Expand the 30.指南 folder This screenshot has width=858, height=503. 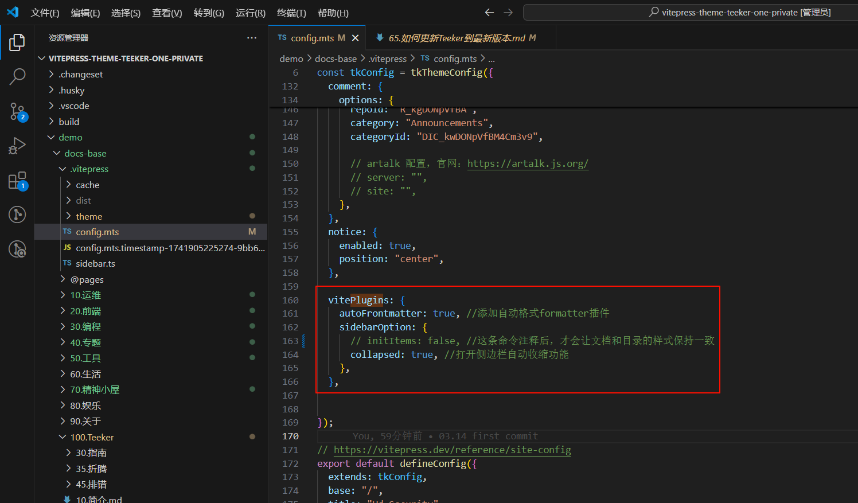coord(91,453)
